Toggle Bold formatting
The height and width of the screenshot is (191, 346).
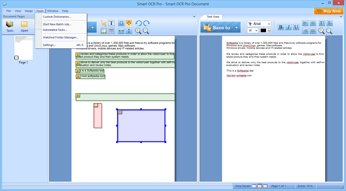pyautogui.click(x=281, y=27)
